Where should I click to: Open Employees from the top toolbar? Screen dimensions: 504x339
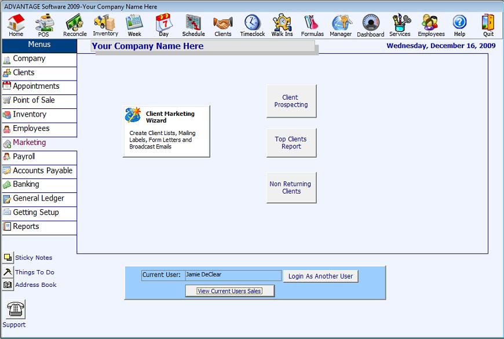[x=431, y=25]
